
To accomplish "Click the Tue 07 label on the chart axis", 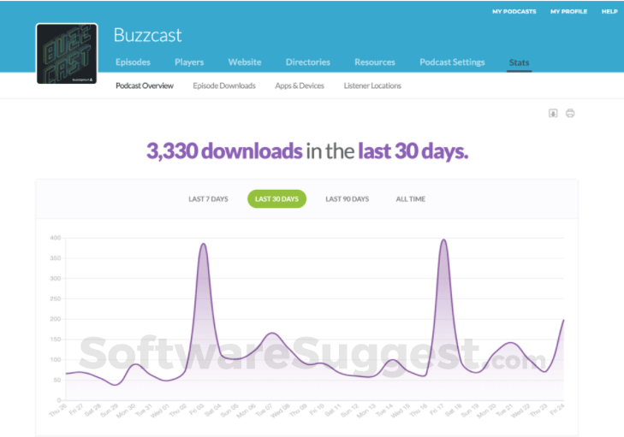I will (x=264, y=410).
